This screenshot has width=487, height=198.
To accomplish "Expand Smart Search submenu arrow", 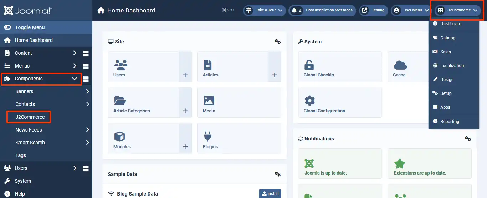I will coord(88,143).
